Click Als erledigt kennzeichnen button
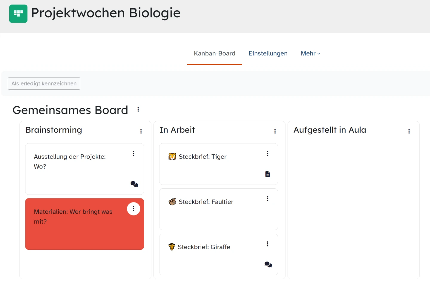The width and height of the screenshot is (430, 284). [x=44, y=84]
